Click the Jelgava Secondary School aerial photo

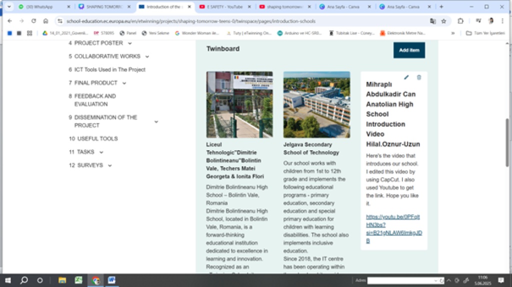tap(316, 105)
